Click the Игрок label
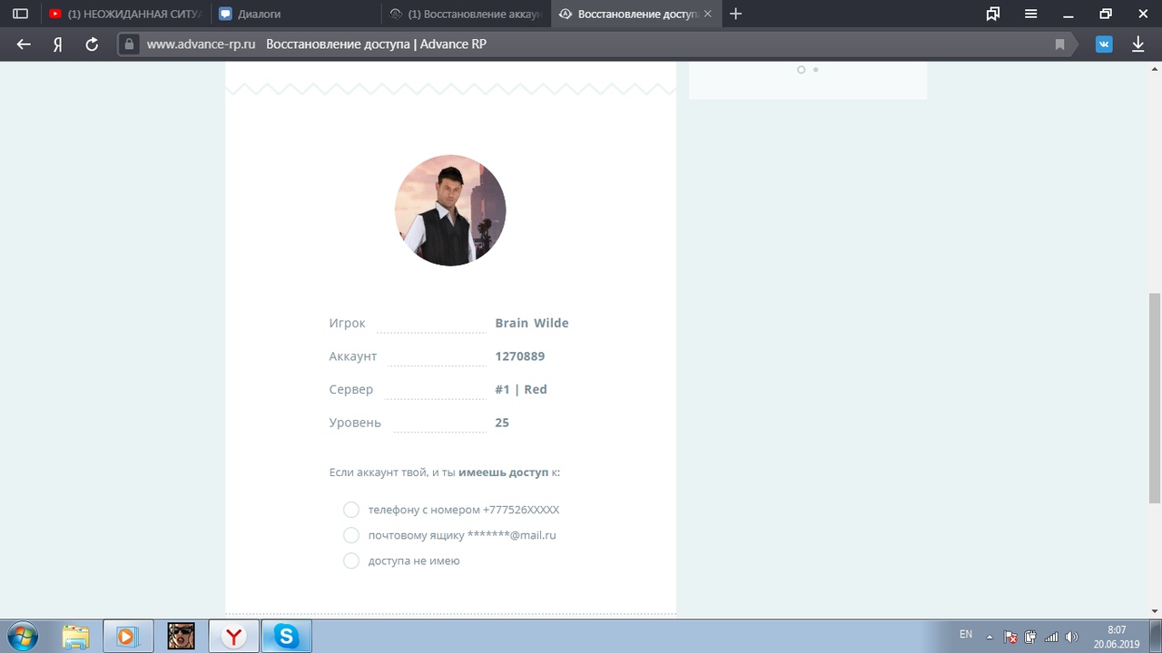This screenshot has width=1162, height=653. (x=347, y=323)
